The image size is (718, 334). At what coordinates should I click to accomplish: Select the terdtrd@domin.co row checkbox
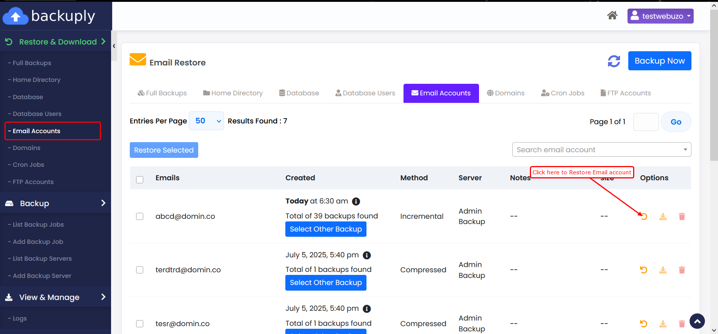(140, 270)
